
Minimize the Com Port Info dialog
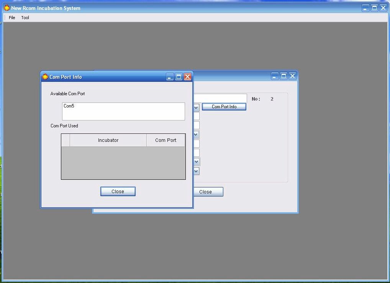(x=170, y=77)
